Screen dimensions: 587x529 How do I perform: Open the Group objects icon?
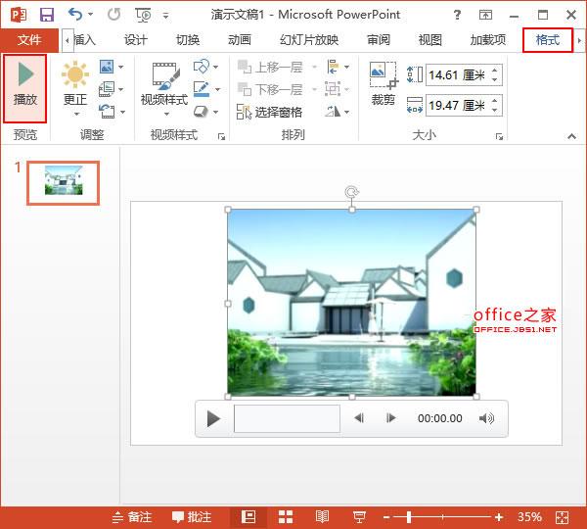333,89
